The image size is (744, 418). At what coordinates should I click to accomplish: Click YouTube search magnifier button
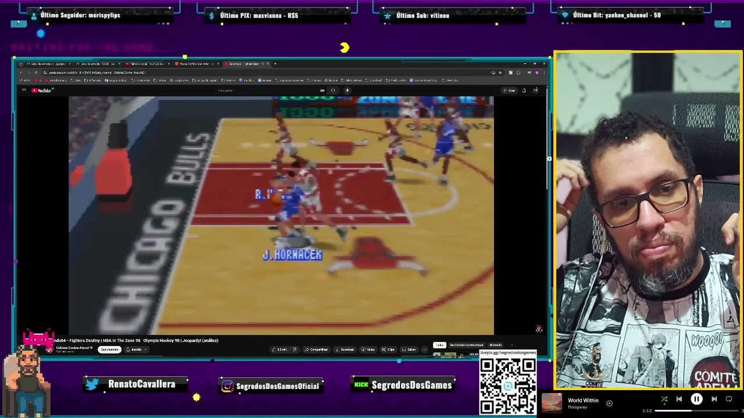click(333, 90)
